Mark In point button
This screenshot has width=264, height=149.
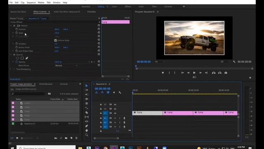(169, 73)
